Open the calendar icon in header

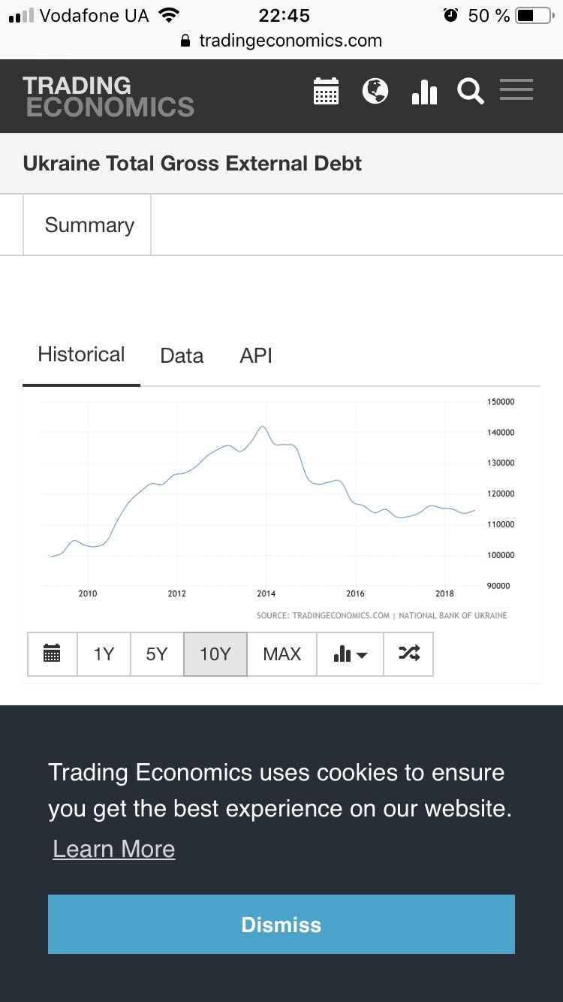326,91
